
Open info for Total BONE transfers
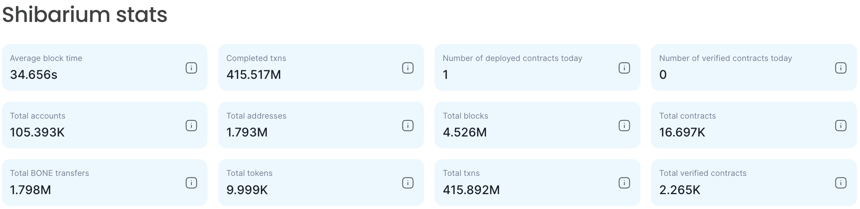click(191, 183)
